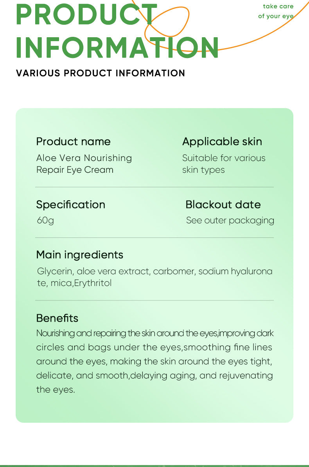Select the 'Benefits' label
This screenshot has width=309, height=467.
pos(57,318)
